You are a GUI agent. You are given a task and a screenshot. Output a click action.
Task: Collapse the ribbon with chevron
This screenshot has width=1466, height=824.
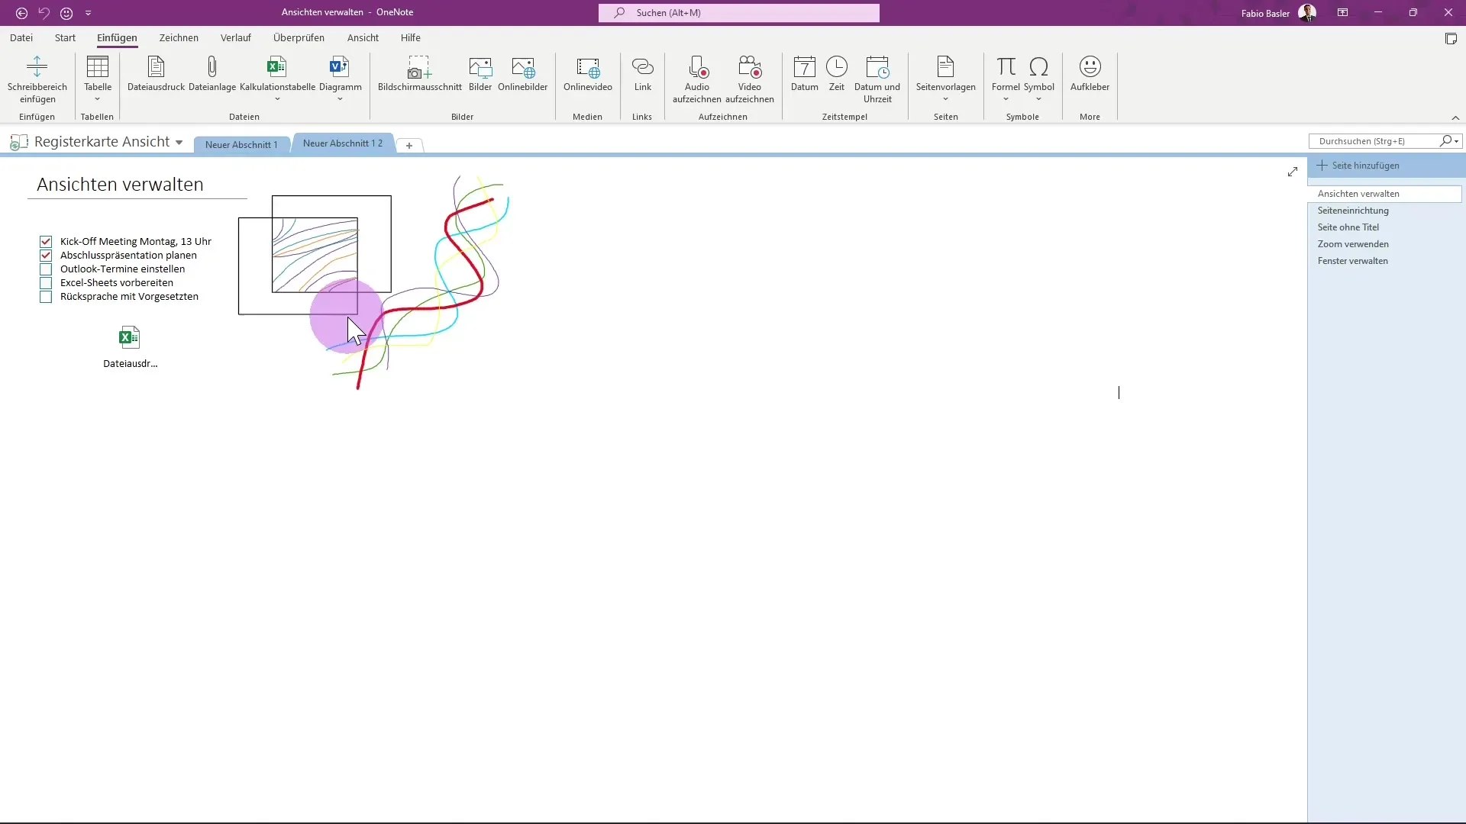(1455, 117)
